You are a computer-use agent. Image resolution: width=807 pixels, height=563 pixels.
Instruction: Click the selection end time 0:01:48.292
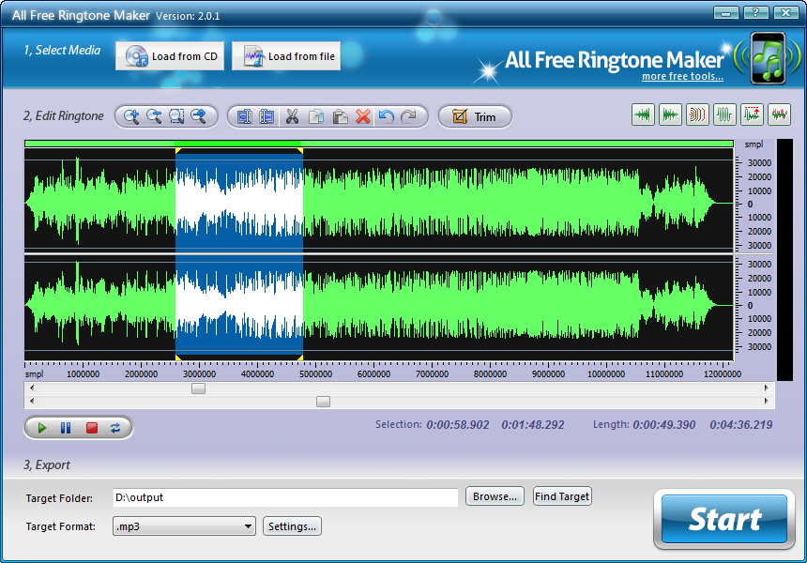(x=533, y=425)
